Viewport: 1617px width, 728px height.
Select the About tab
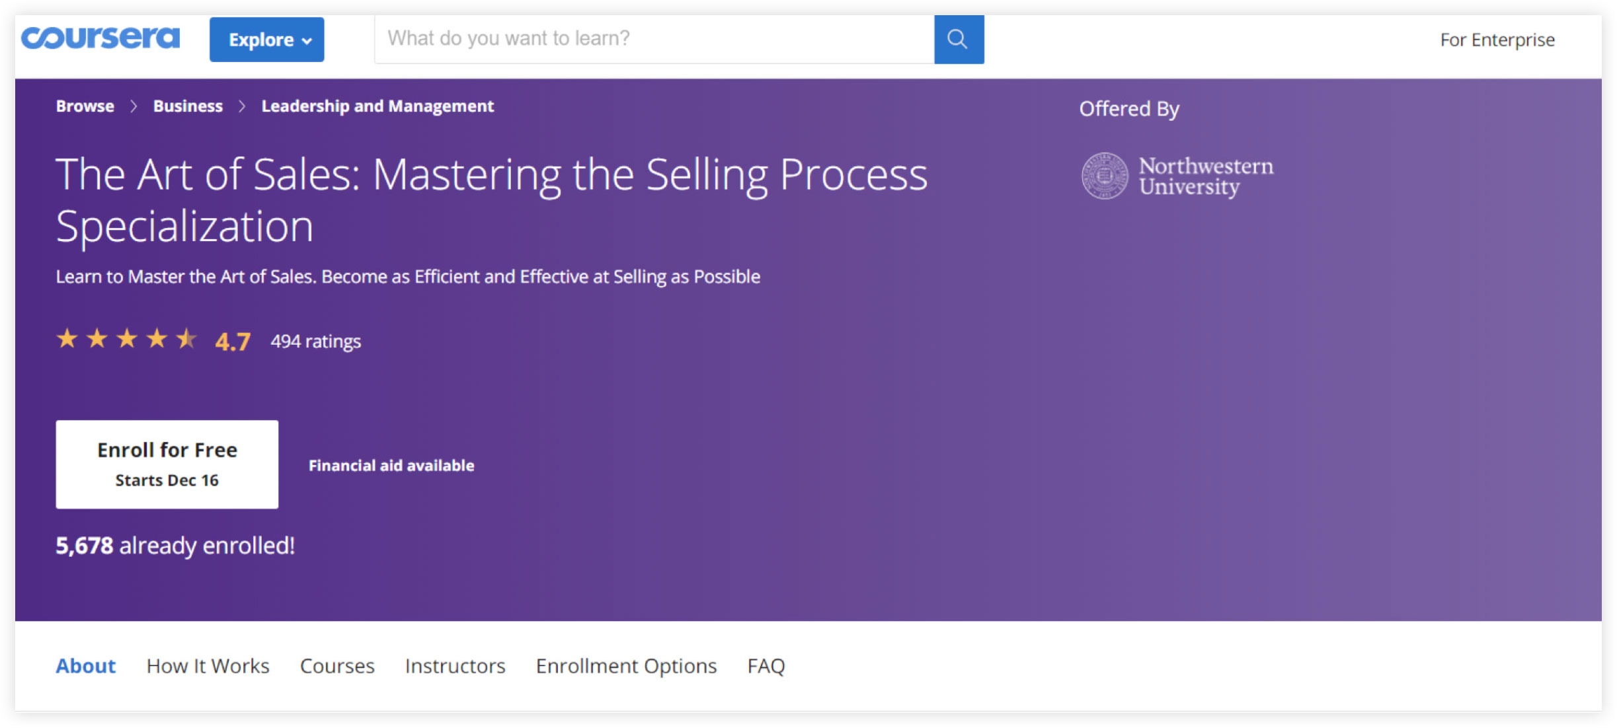click(86, 666)
